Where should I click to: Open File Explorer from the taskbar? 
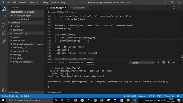point(128,100)
